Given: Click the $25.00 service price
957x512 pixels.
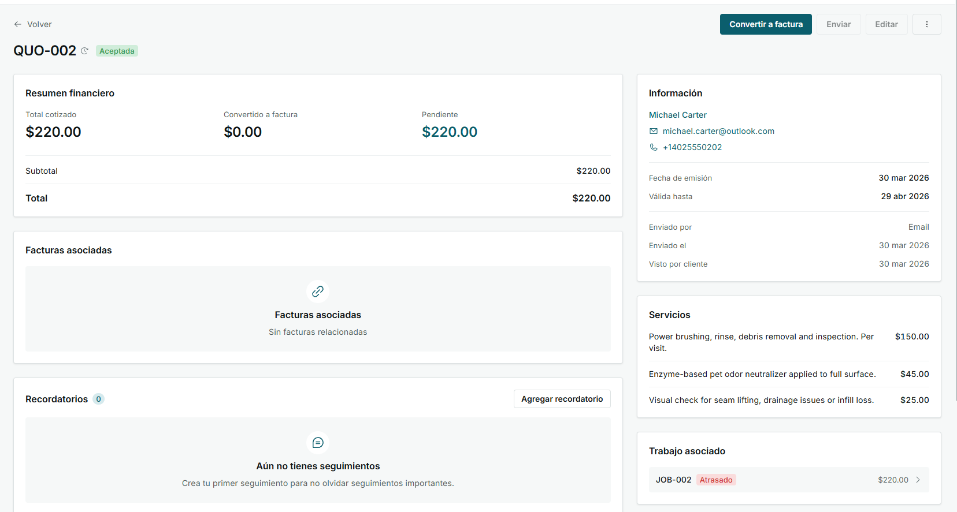Looking at the screenshot, I should (x=915, y=400).
